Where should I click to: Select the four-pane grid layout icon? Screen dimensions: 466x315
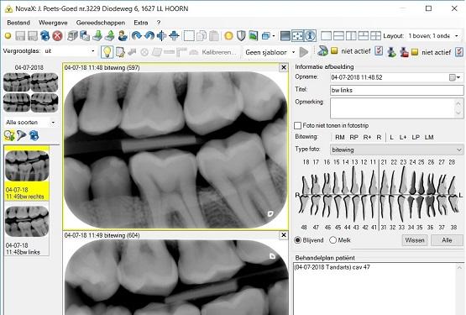(x=375, y=36)
